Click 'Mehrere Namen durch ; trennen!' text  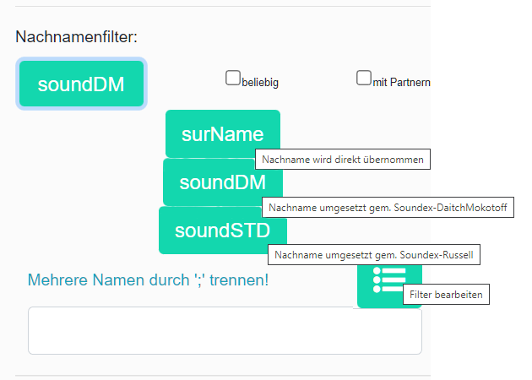[x=149, y=280]
